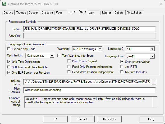165x124 pixels.
Task: Switch to the Linker tab
Action: [x=107, y=12]
